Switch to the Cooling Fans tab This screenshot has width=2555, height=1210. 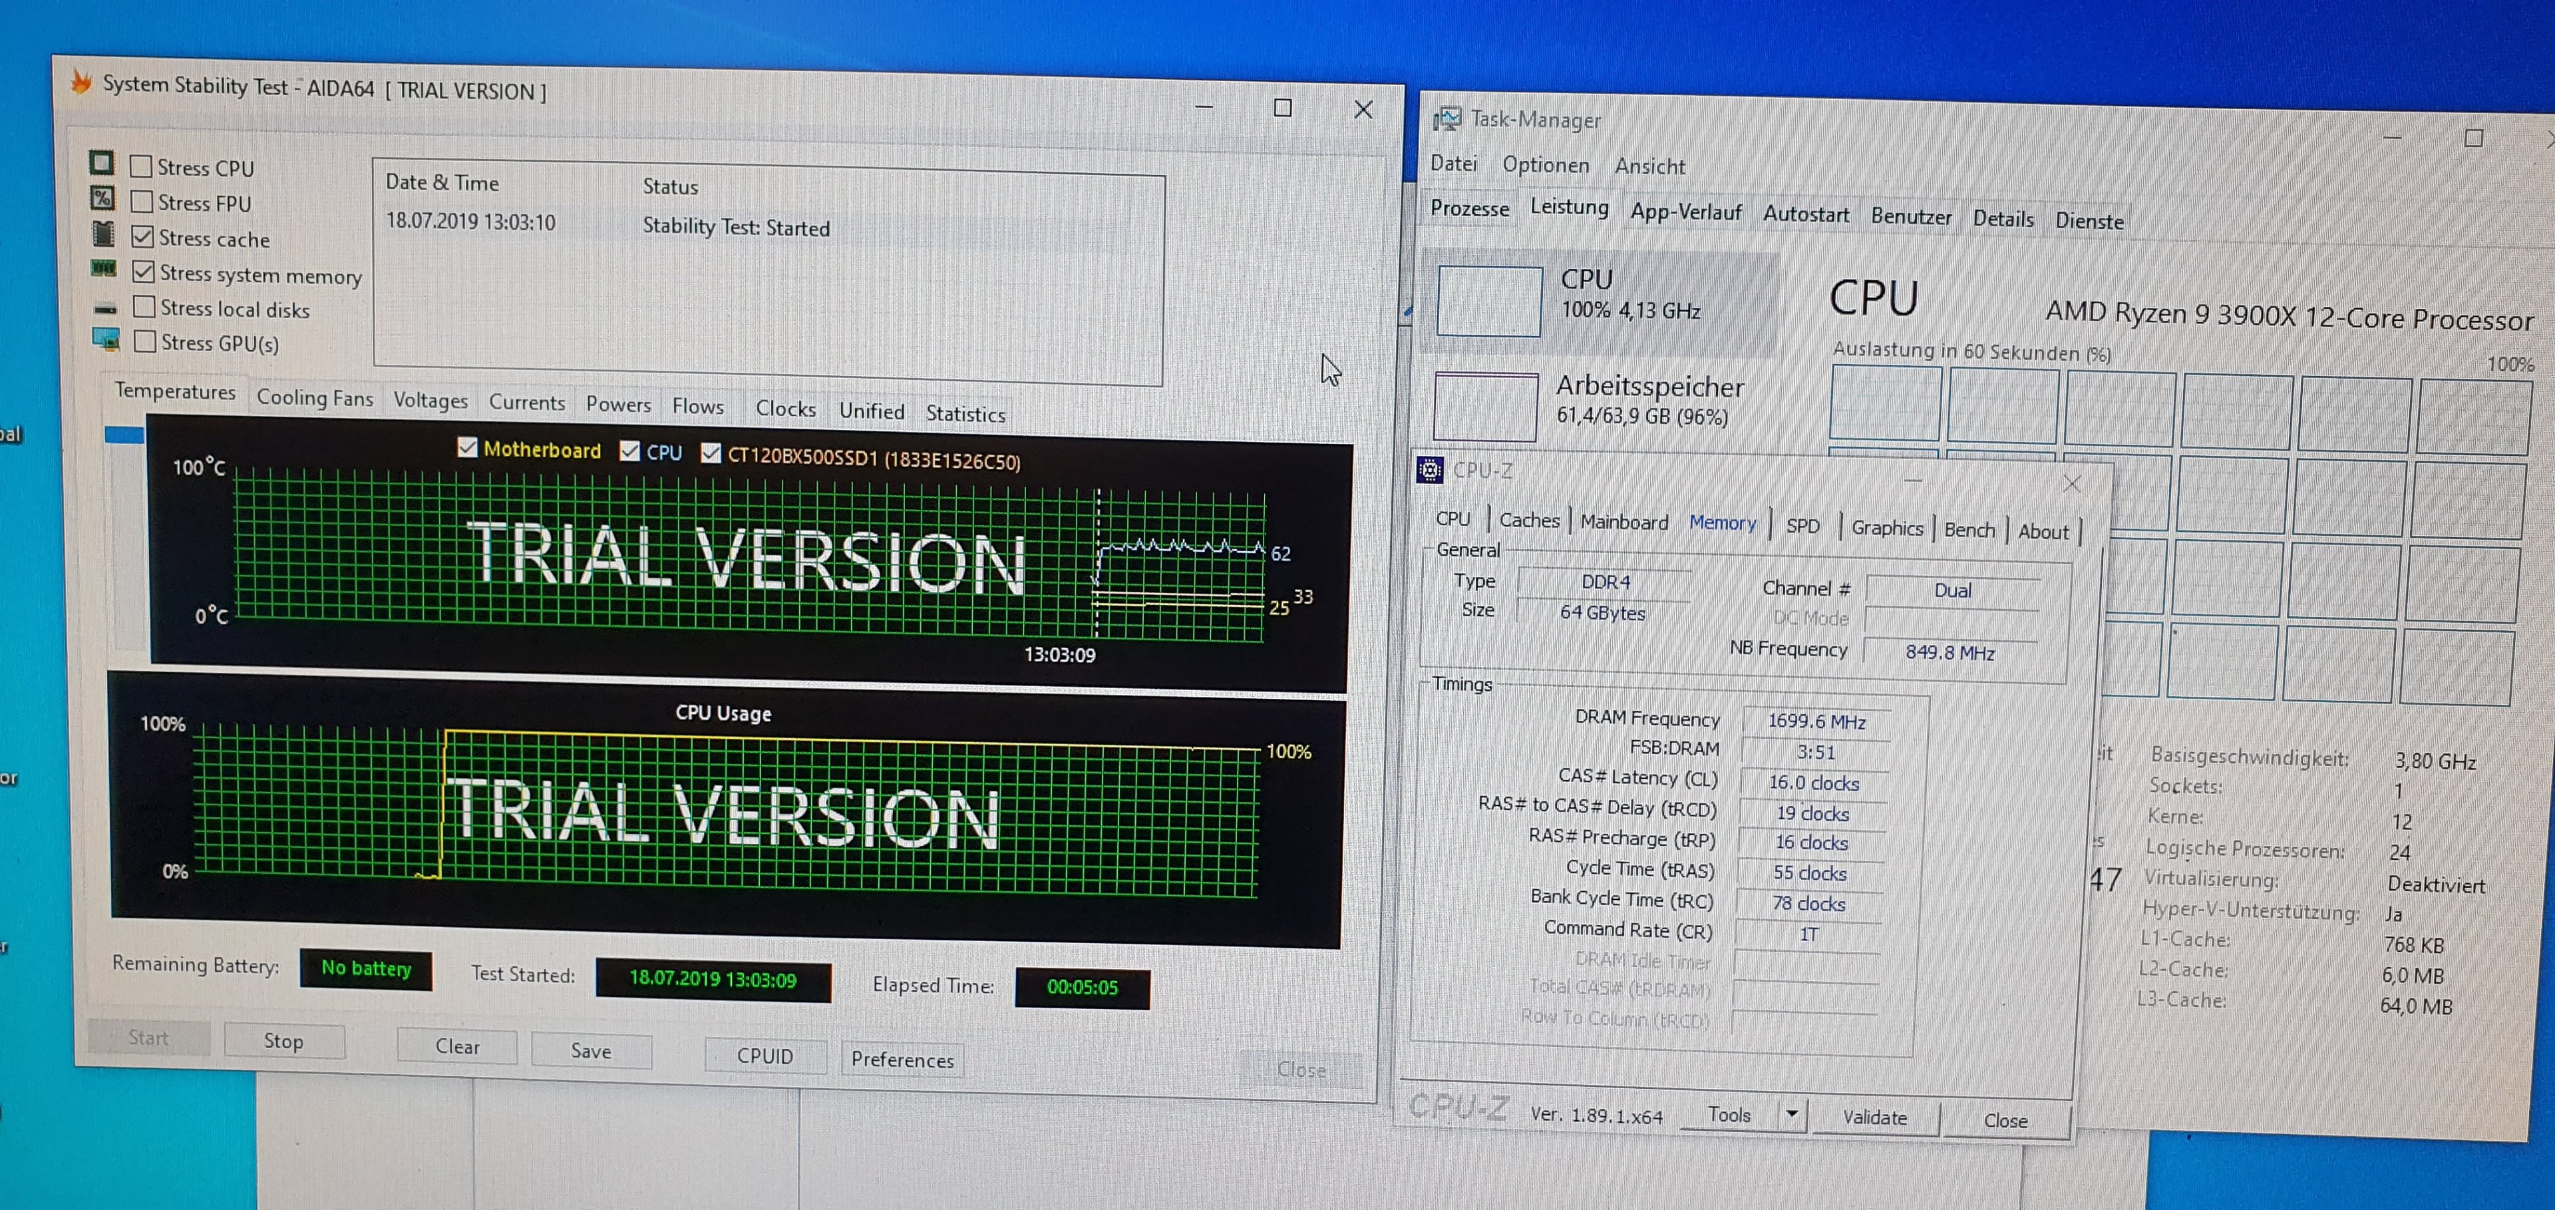(x=315, y=398)
